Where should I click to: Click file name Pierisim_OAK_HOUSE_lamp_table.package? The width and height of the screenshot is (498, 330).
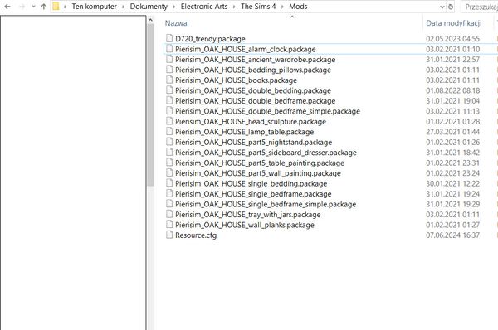245,132
